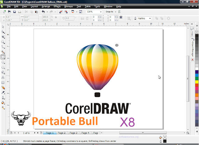Viewport: 199px width, 145px height.
Task: Select the Outline Pen tool
Action: click(3, 98)
